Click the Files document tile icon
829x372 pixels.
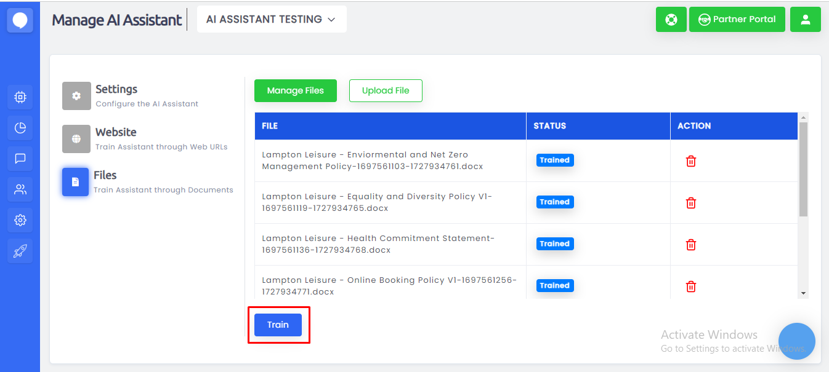(x=75, y=182)
